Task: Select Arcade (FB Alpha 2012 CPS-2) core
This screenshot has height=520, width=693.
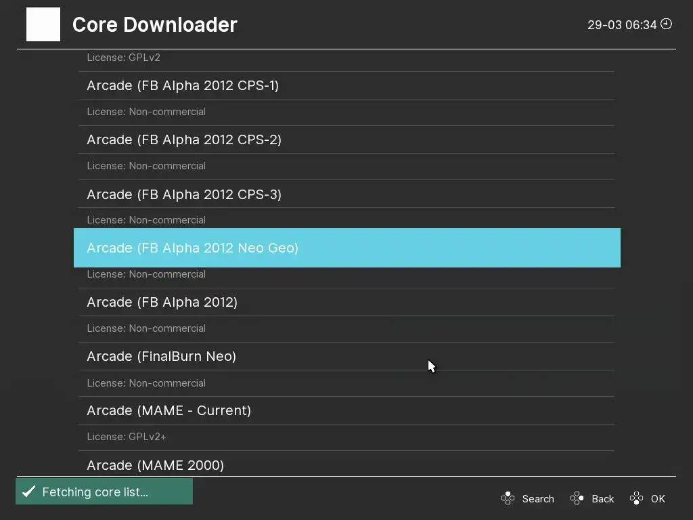Action: point(184,139)
